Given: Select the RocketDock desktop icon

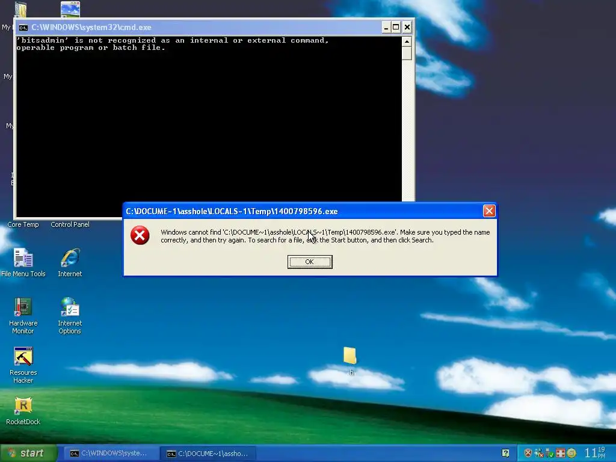Looking at the screenshot, I should coord(23,411).
